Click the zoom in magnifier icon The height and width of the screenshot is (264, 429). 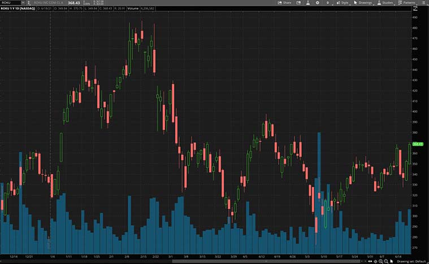(x=380, y=261)
